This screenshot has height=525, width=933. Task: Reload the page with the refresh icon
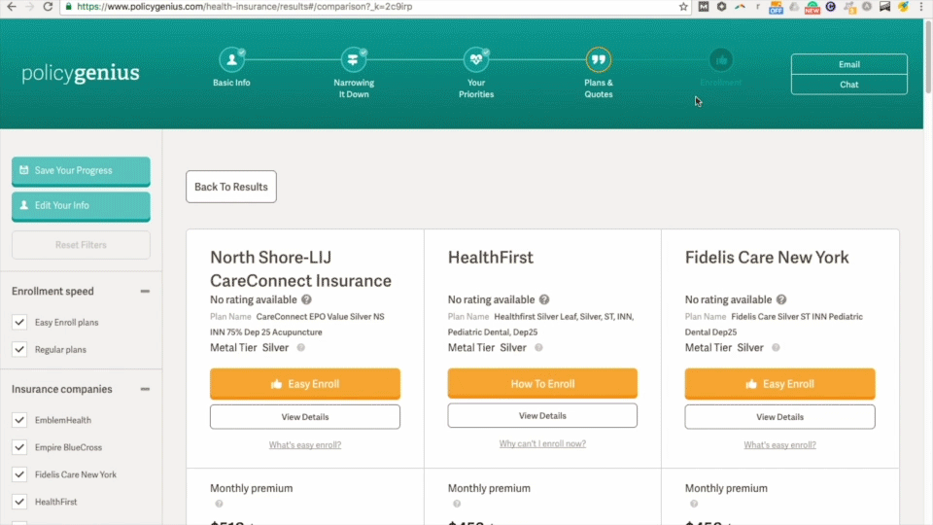[49, 7]
